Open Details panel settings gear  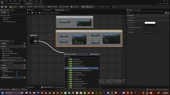click(x=168, y=13)
